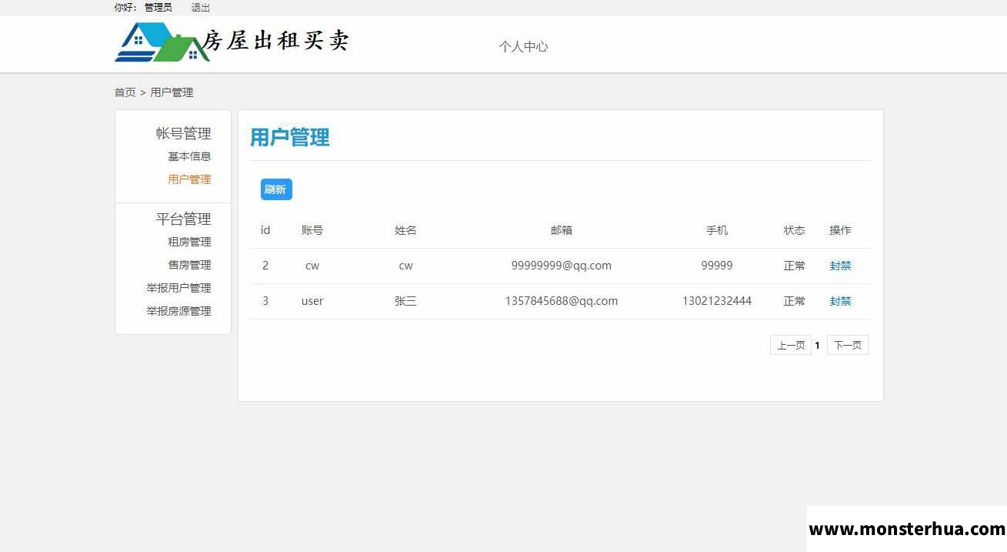Click id 2 in the table
Image resolution: width=1007 pixels, height=552 pixels.
click(x=265, y=266)
